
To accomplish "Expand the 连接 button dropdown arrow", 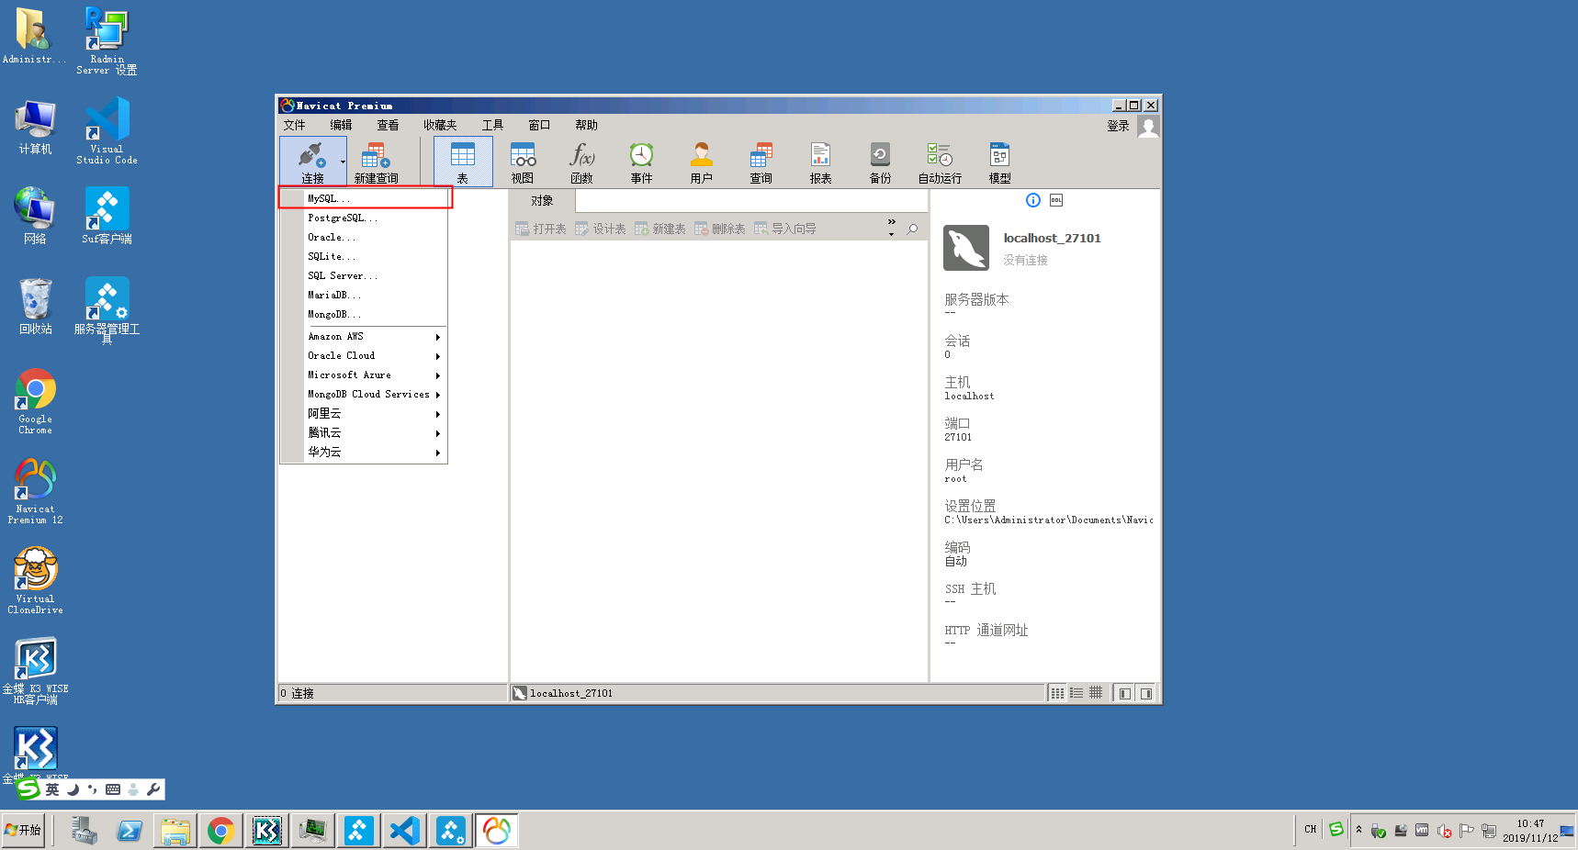I will [343, 162].
